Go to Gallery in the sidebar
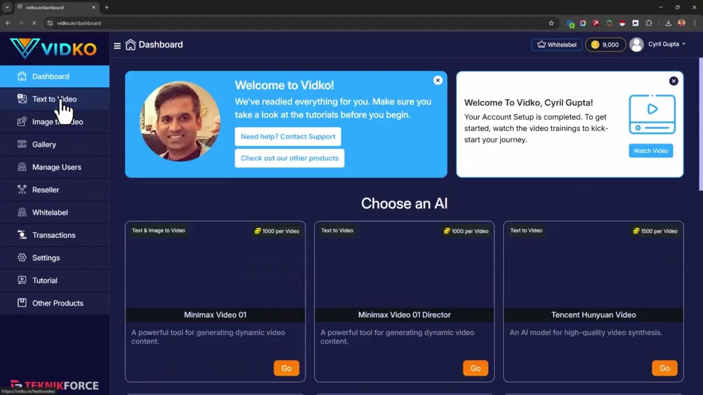Screen dimensions: 703x395 coord(55,144)
